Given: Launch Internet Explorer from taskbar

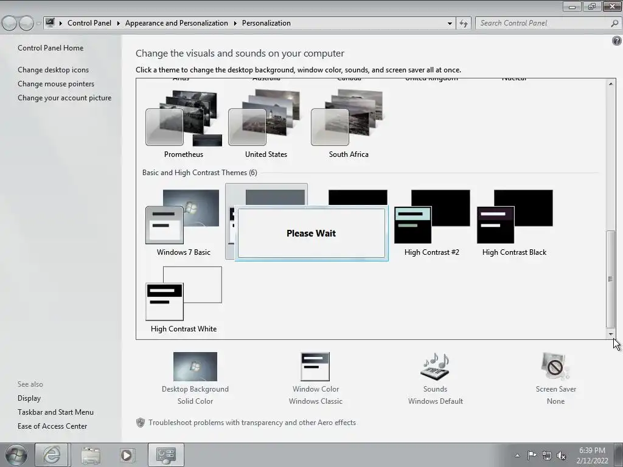Looking at the screenshot, I should pos(52,455).
